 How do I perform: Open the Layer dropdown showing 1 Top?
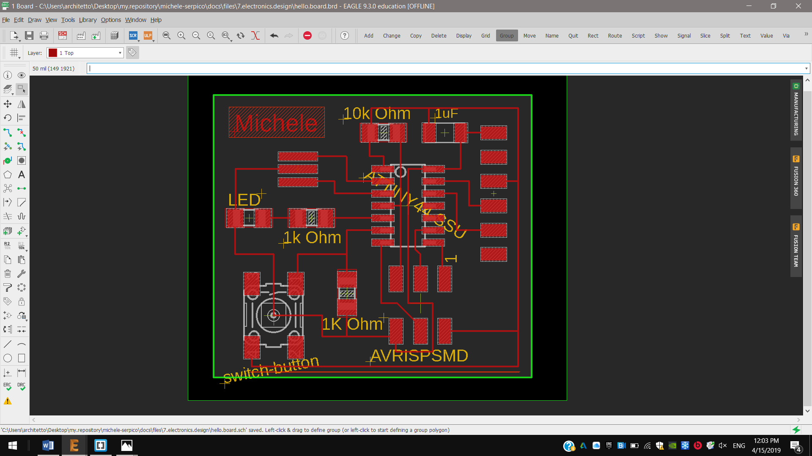[85, 53]
